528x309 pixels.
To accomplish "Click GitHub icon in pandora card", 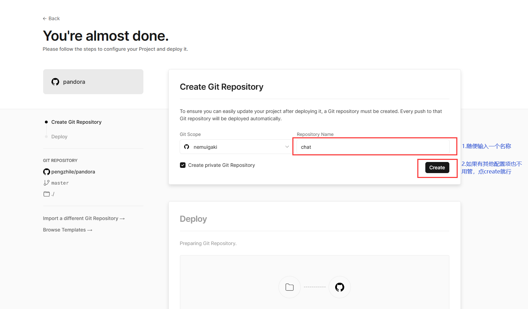I will (55, 82).
